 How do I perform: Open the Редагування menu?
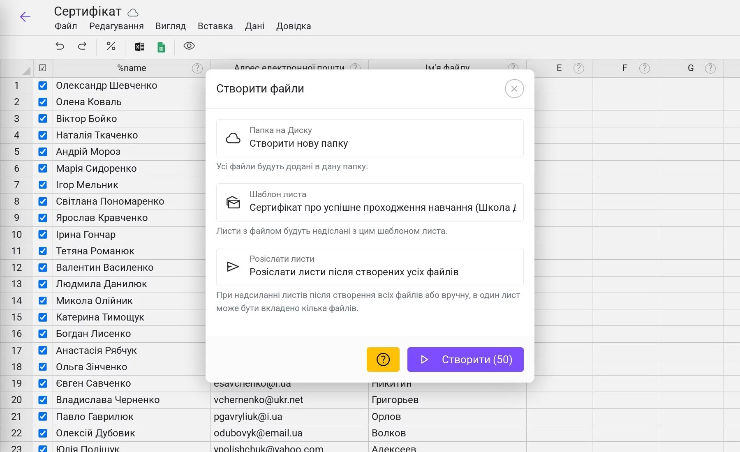click(116, 26)
